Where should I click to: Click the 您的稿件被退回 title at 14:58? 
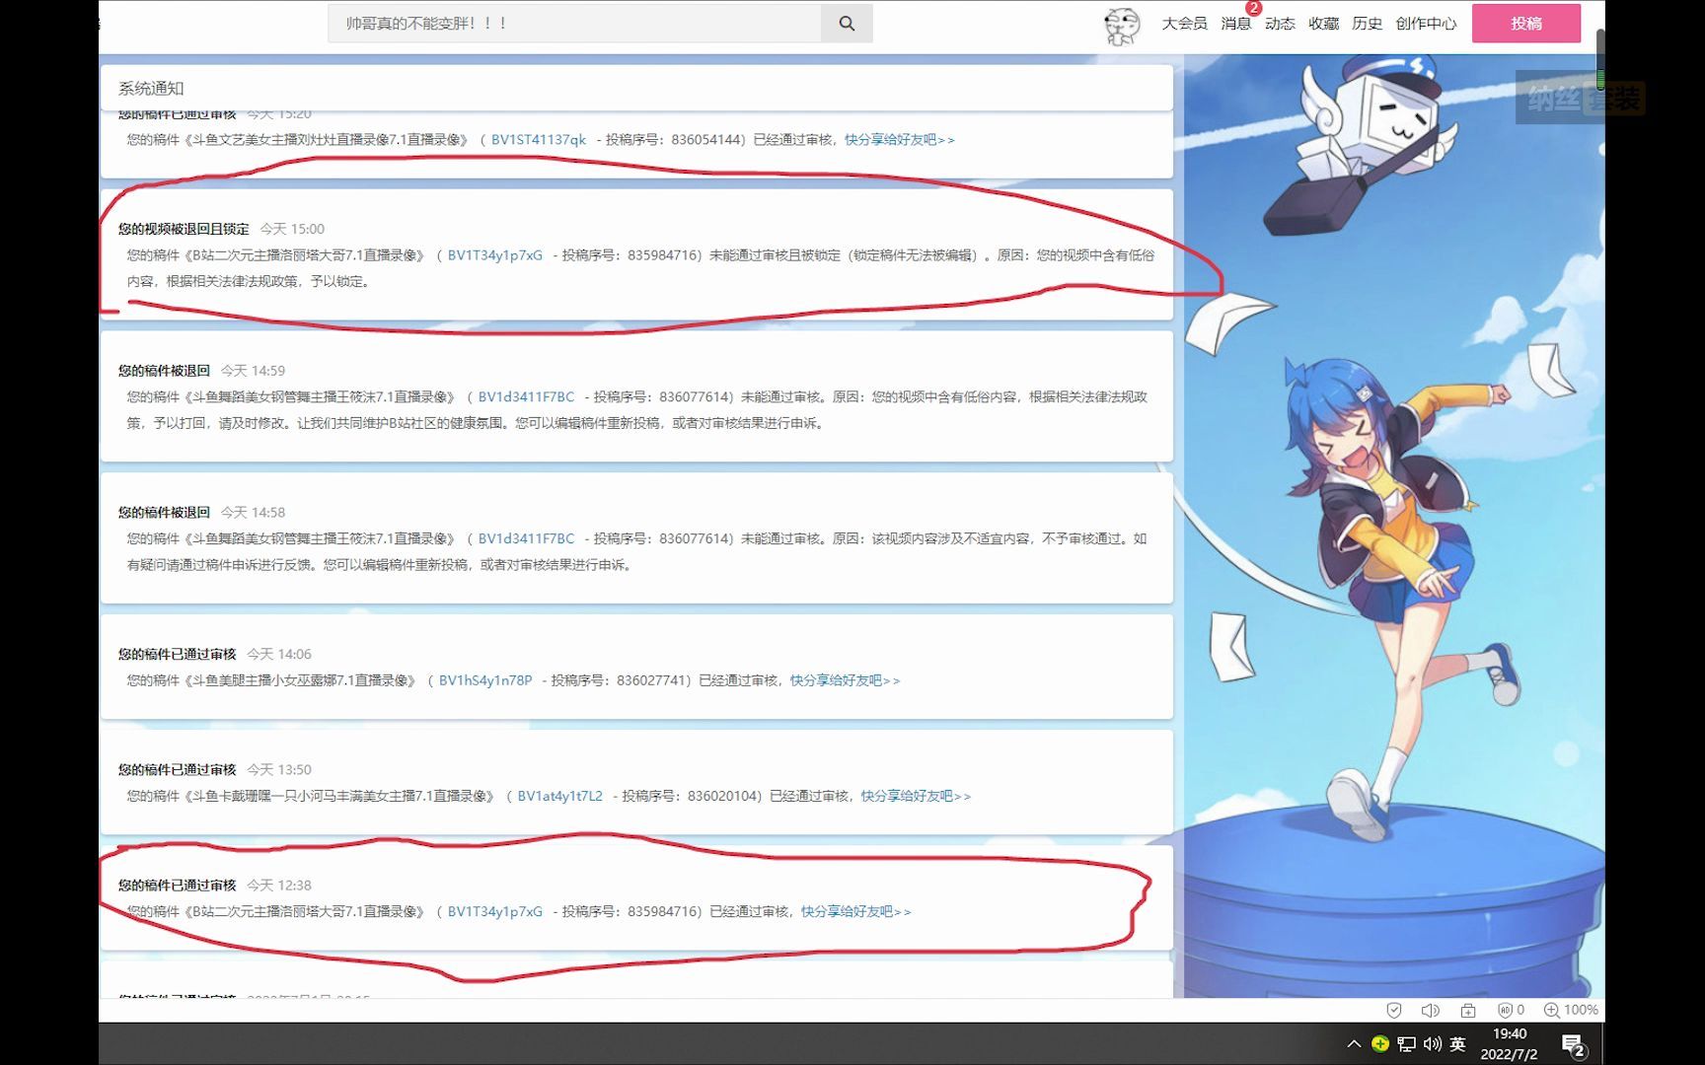[164, 513]
